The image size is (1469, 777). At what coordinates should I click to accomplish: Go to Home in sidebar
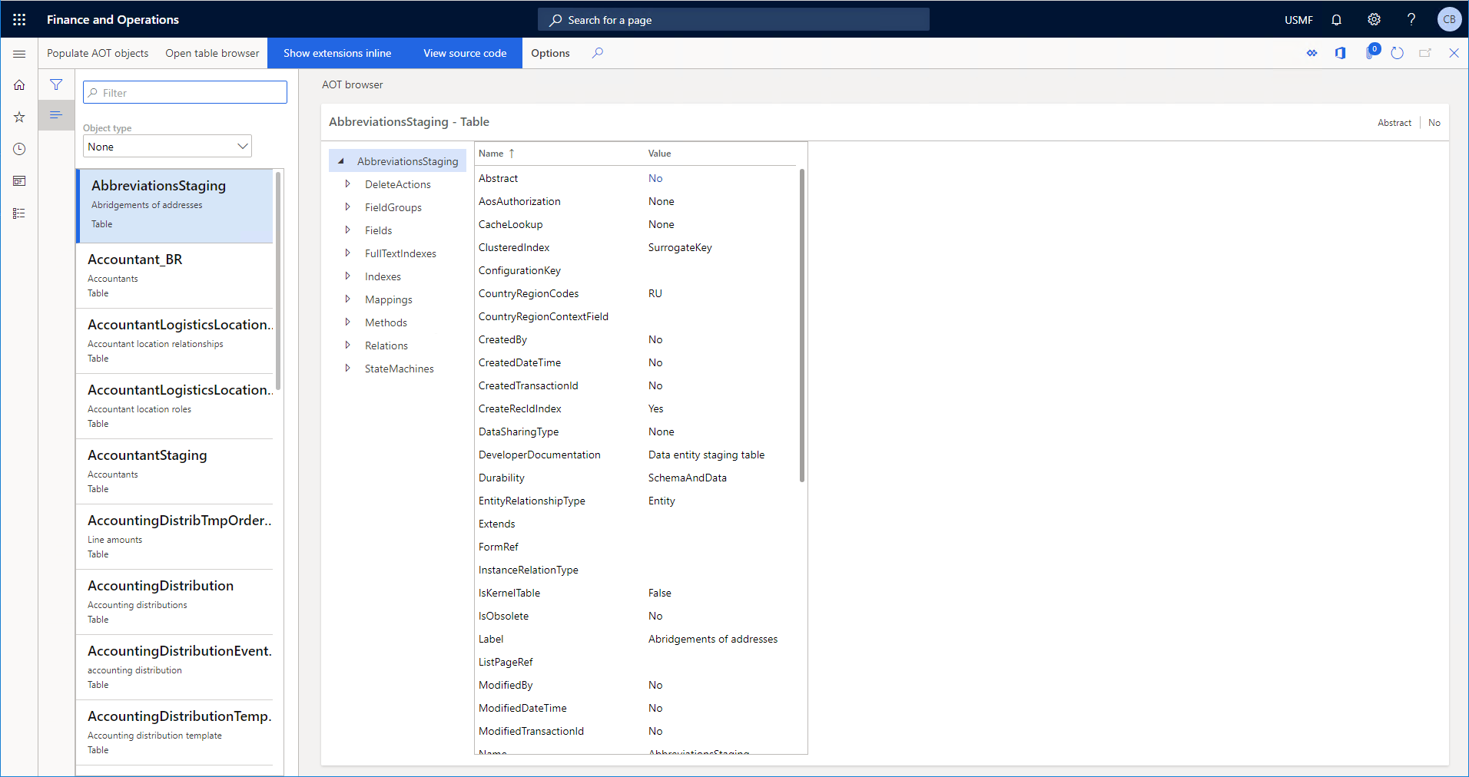[x=19, y=85]
